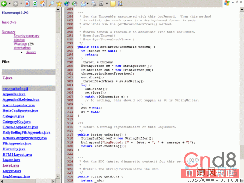The image size is (244, 183).
Task: Open the Inspectors link
Action: click(9, 22)
